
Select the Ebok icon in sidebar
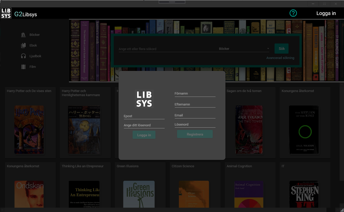coord(23,46)
